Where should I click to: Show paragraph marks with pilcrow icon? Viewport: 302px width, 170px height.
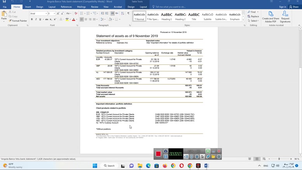pos(128,13)
